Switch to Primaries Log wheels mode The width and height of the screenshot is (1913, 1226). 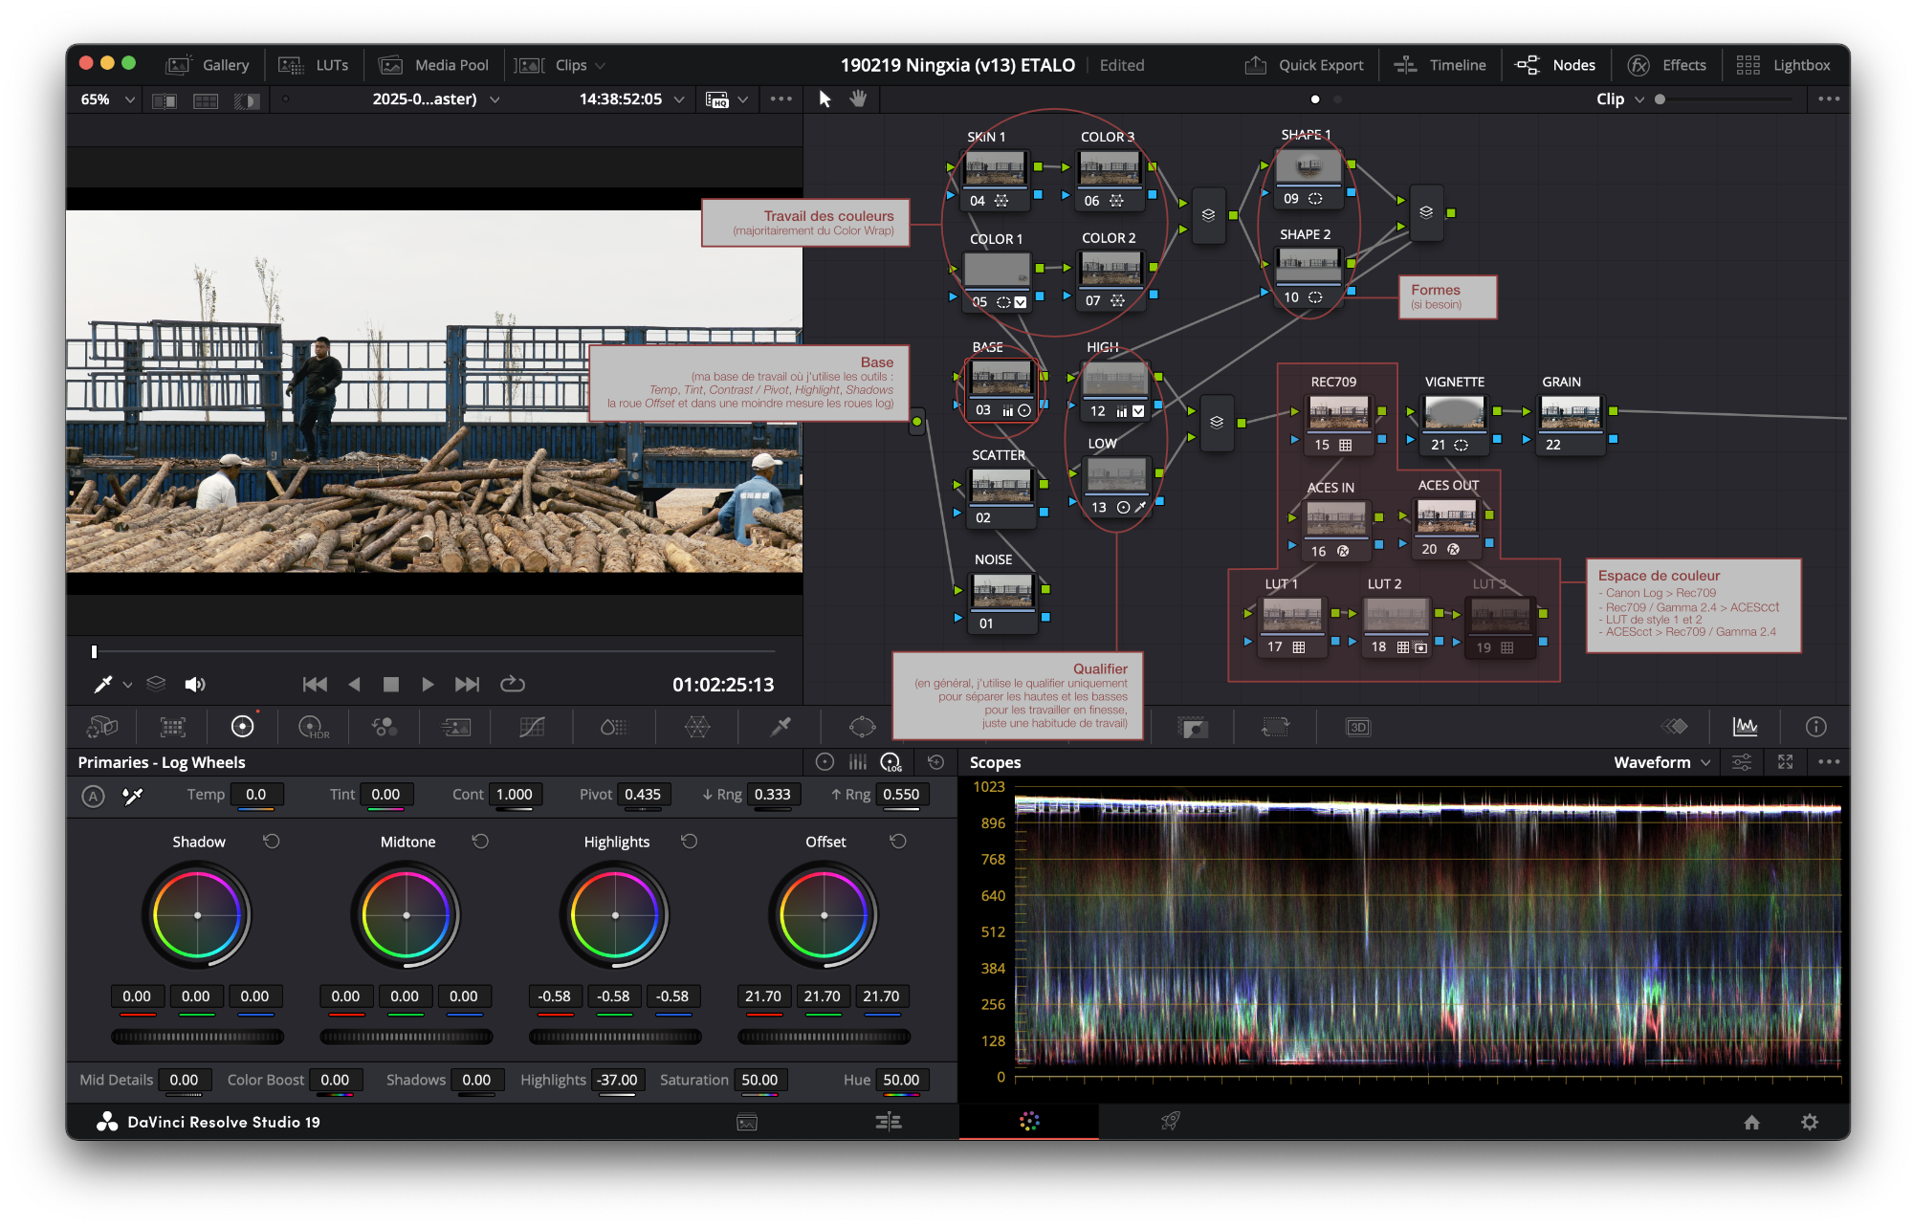(x=891, y=762)
